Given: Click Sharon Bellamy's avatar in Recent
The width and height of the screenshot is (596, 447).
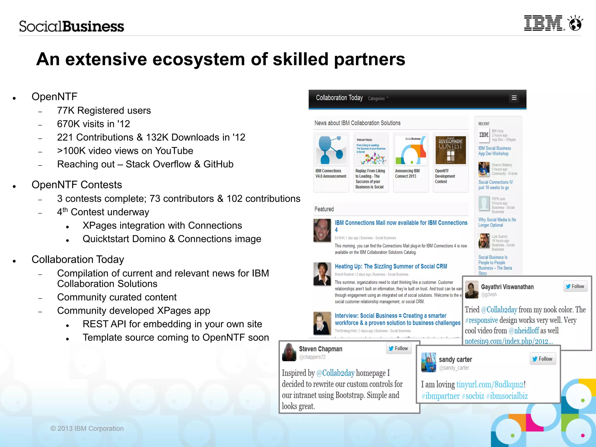Looking at the screenshot, I should (x=484, y=169).
